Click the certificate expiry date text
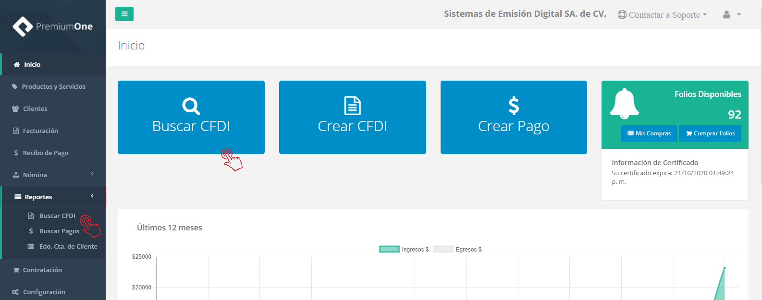 click(673, 177)
